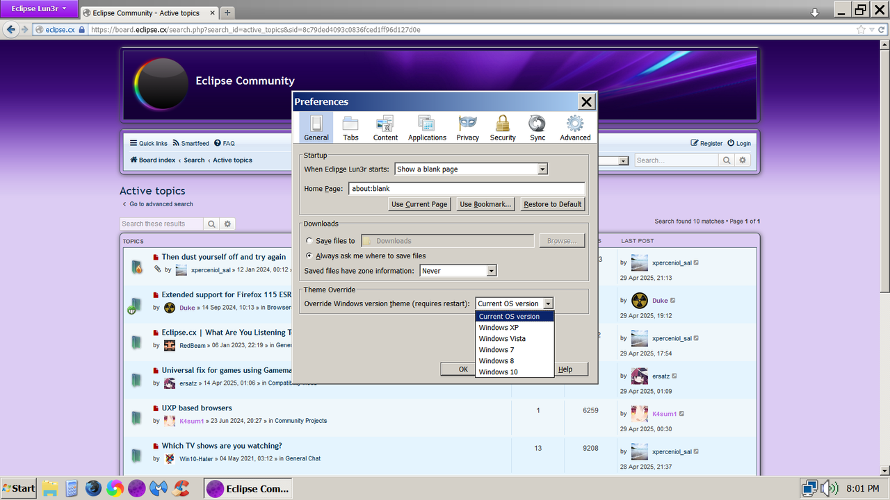Click ersatz's avatar in last post column
Screen dimensions: 890x500
(x=640, y=376)
